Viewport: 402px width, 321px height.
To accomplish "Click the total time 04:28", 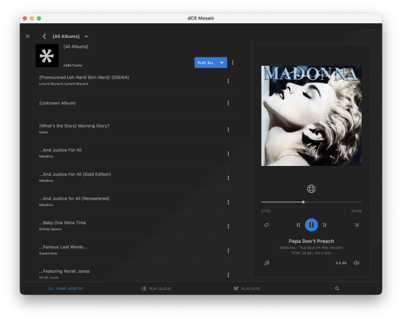I will tap(356, 211).
